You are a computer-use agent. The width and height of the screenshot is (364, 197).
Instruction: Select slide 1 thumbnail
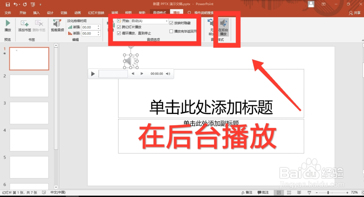[29, 59]
